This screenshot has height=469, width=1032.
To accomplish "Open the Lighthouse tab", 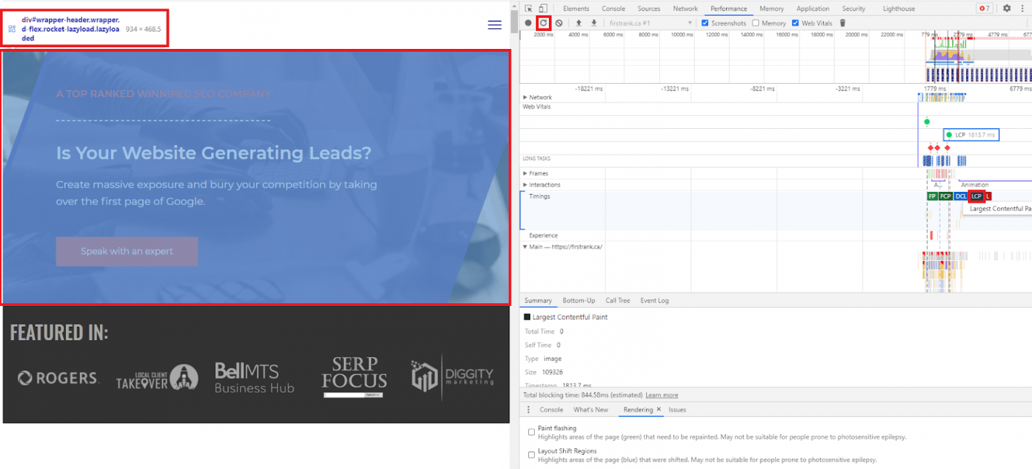I will [899, 9].
